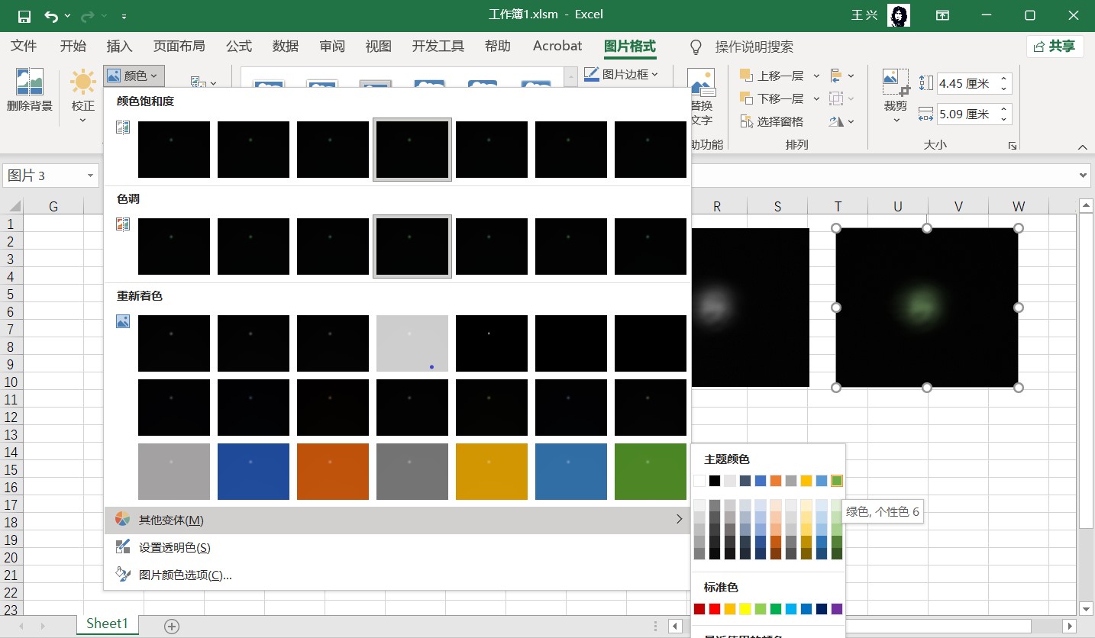This screenshot has width=1095, height=638.
Task: Open the 大小 group dialog launcher
Action: pos(1013,145)
